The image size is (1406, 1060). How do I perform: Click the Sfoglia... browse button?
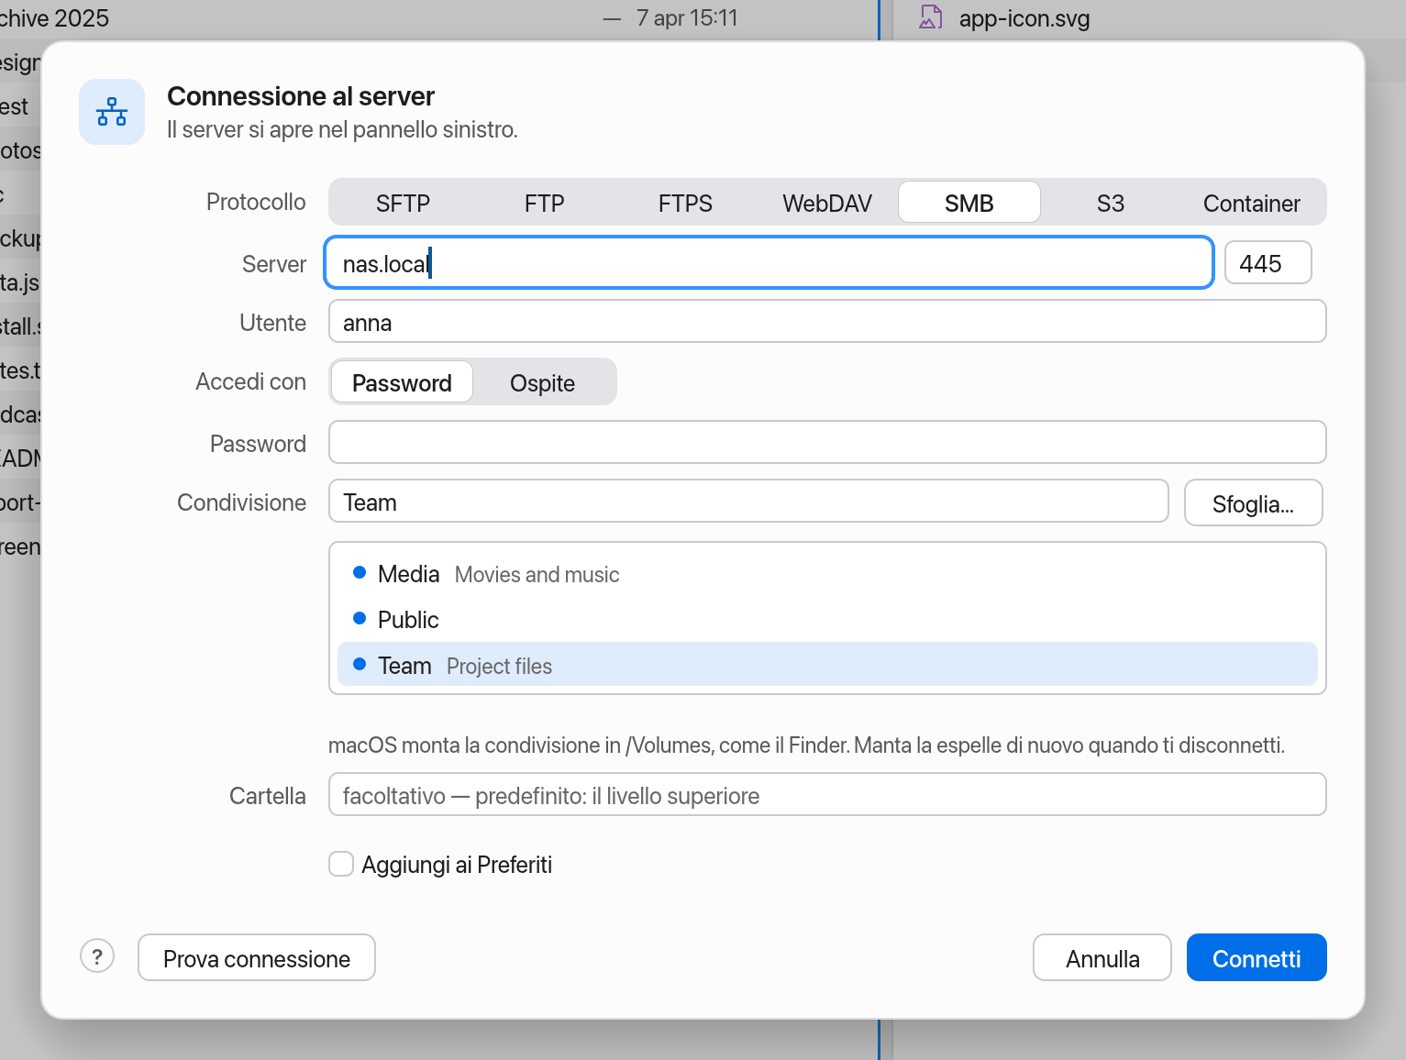point(1253,502)
